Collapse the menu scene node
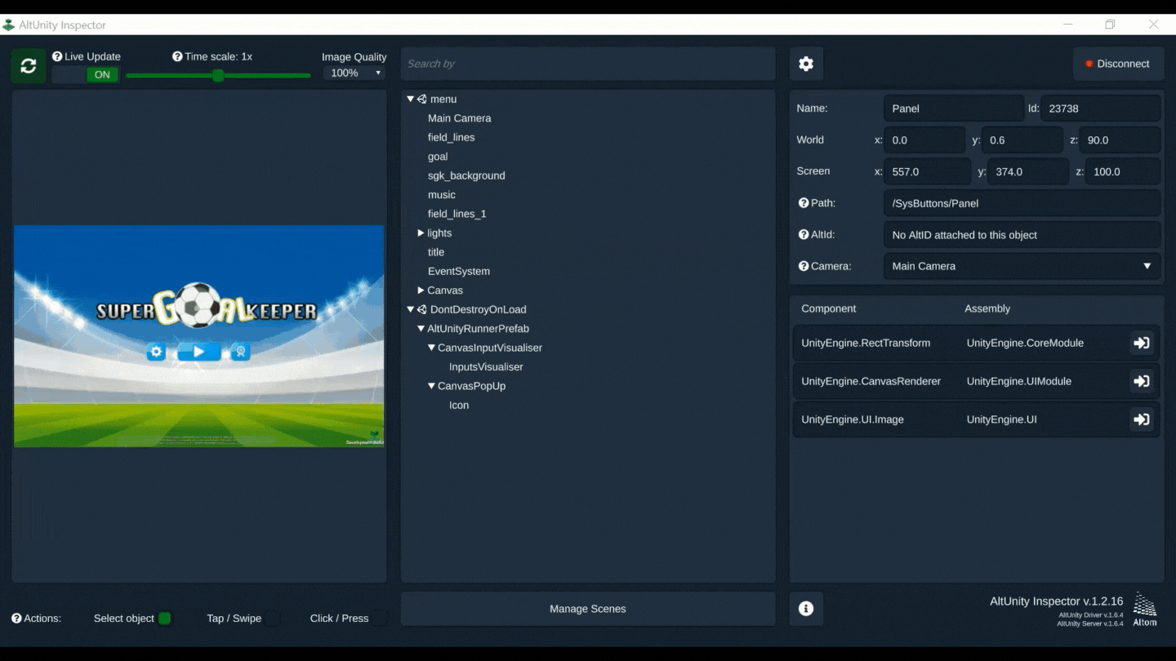This screenshot has height=661, width=1176. point(411,99)
